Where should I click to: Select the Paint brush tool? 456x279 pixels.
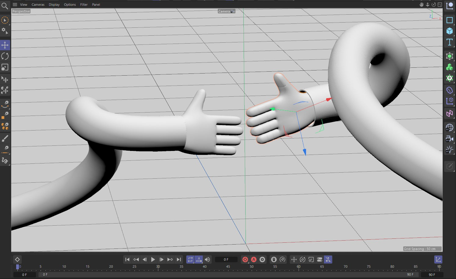[5, 139]
